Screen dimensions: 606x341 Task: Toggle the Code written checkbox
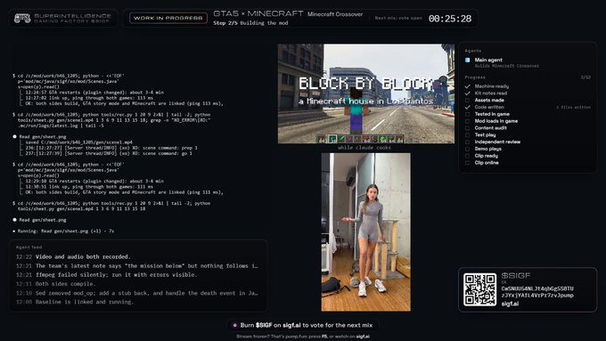467,107
